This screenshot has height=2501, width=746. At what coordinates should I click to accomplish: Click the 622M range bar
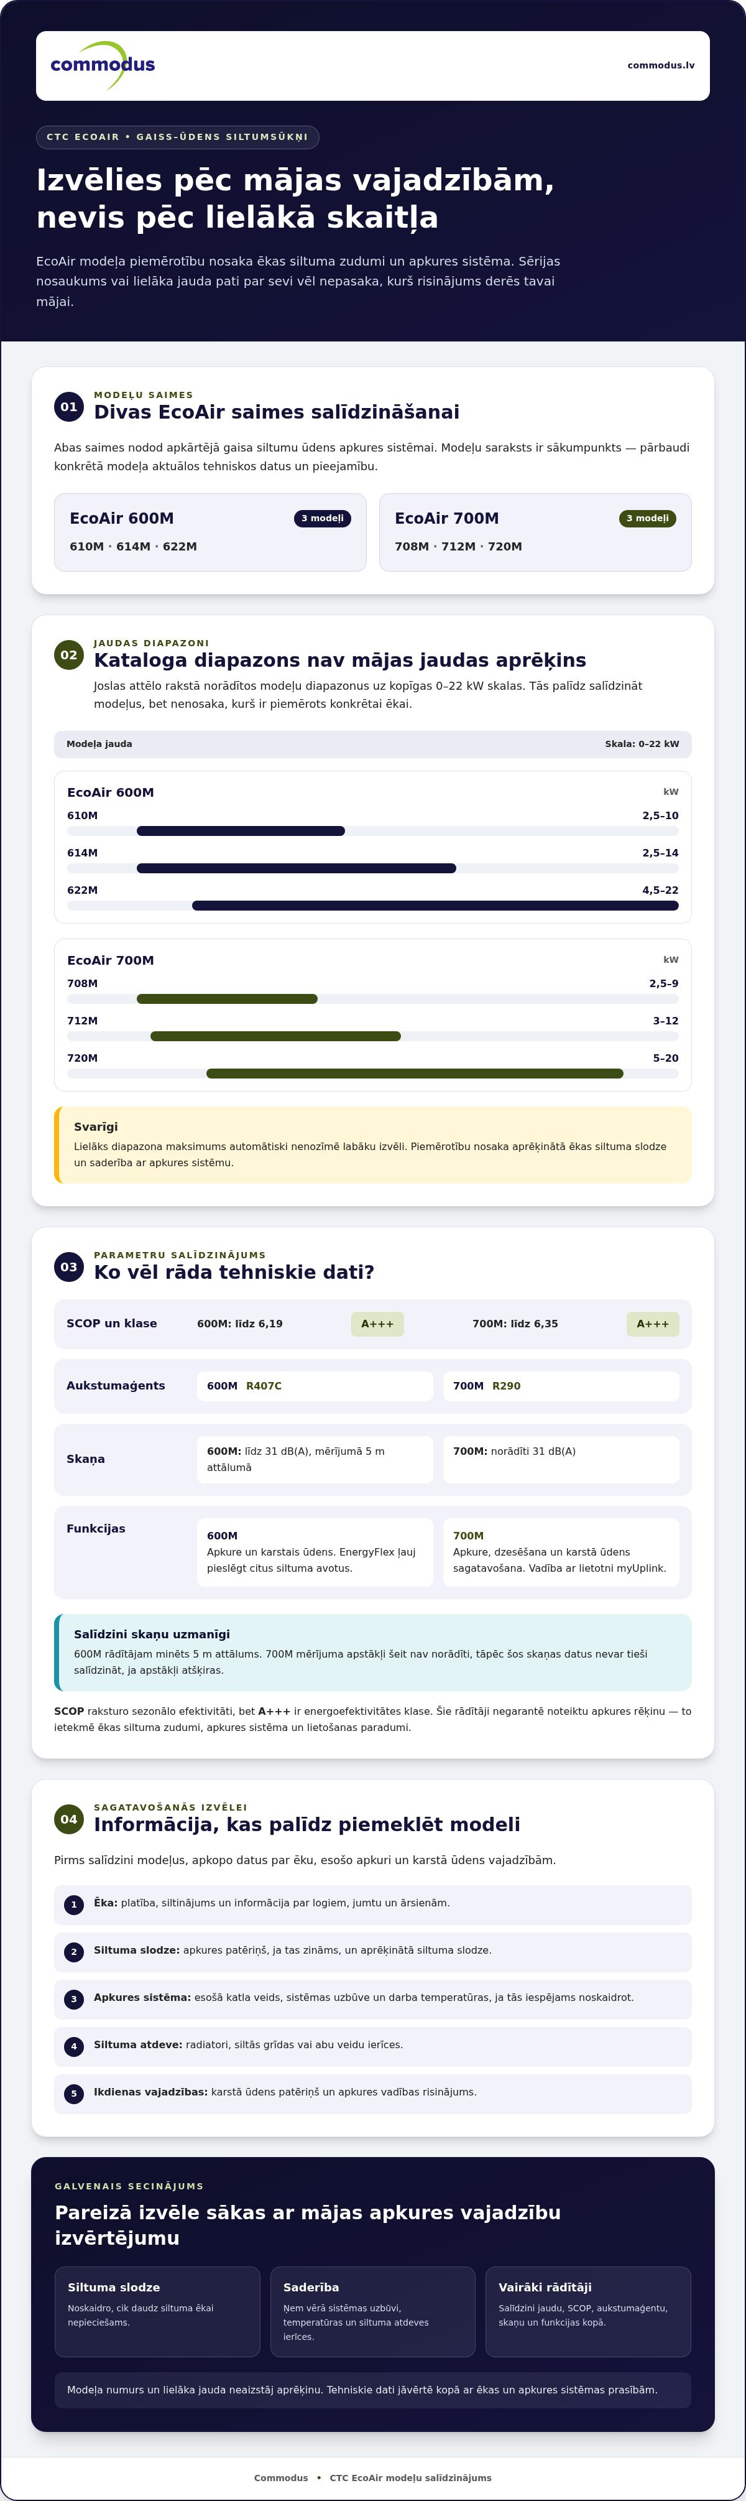(x=436, y=906)
